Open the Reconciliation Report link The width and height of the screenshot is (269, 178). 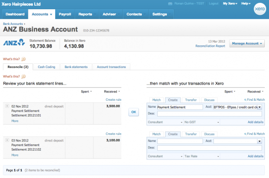(210, 46)
